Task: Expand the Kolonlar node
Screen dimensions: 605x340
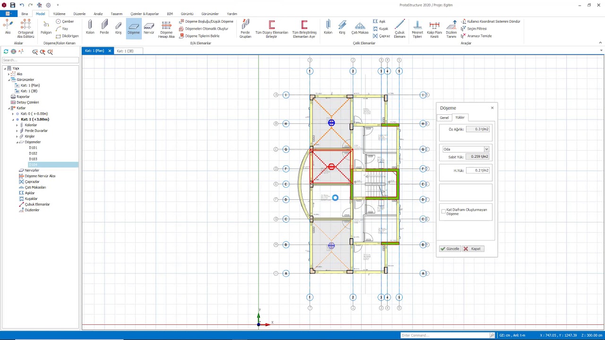Action: click(x=17, y=125)
